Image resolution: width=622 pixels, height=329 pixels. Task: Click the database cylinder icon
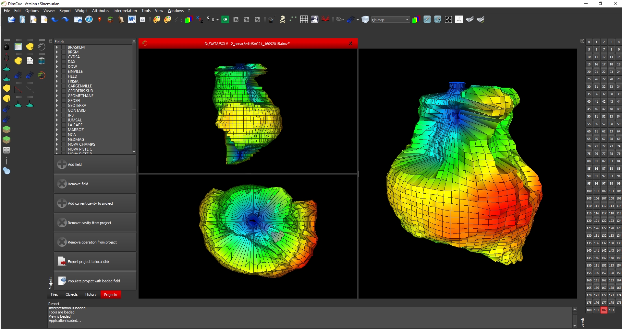(42, 61)
